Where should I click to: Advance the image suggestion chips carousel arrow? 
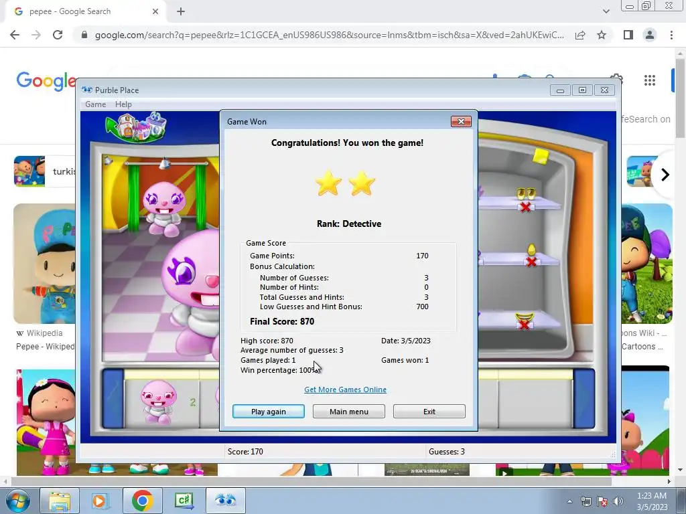(x=665, y=175)
